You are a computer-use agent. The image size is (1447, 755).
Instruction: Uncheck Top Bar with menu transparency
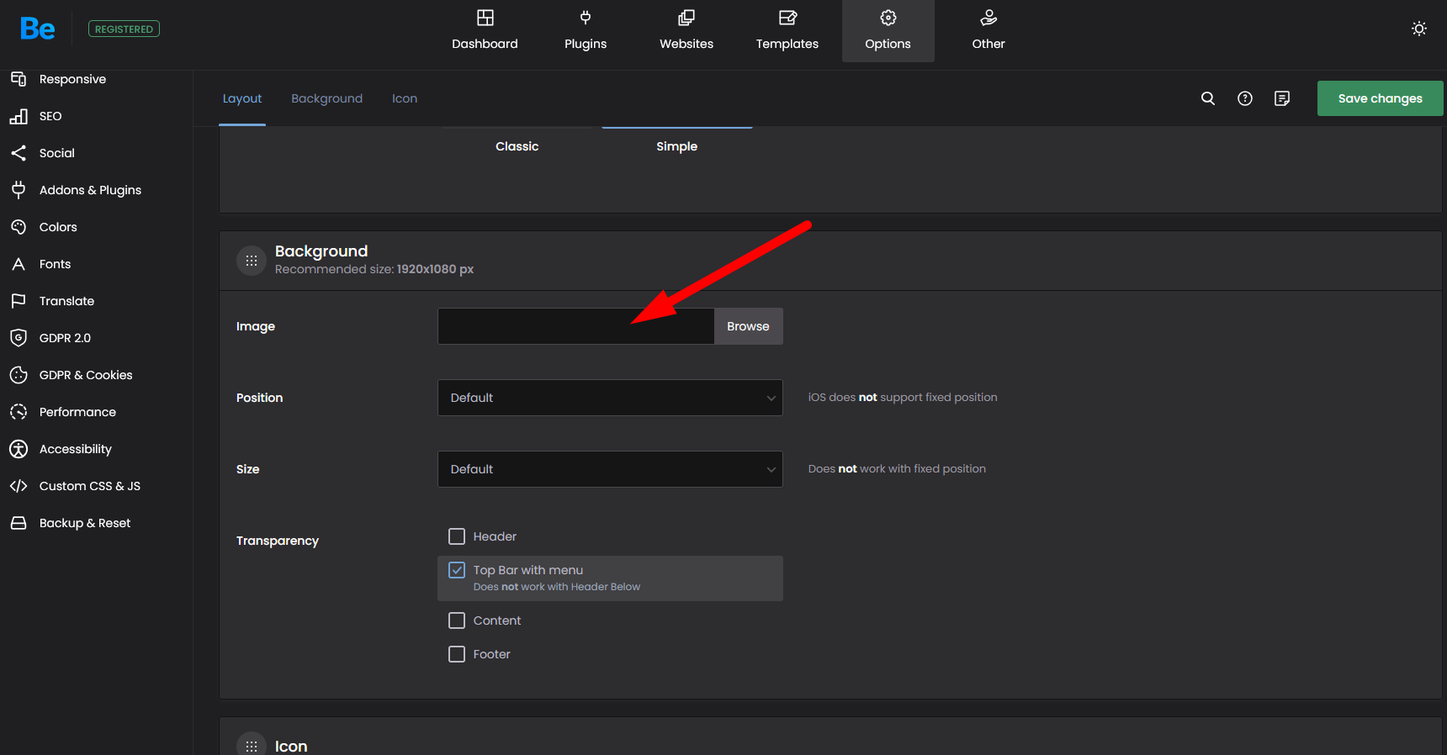pyautogui.click(x=457, y=570)
